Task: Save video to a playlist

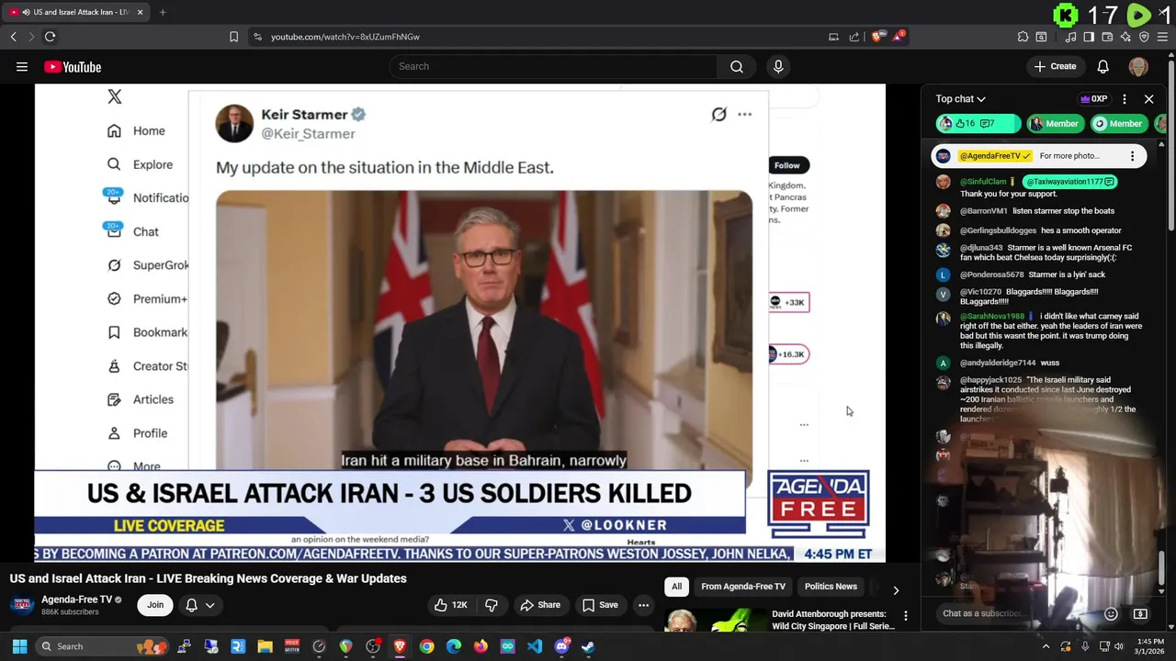Action: click(600, 605)
